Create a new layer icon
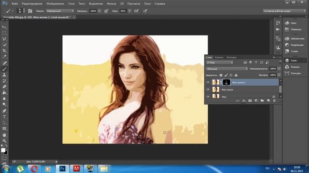The width and height of the screenshot is (309, 173). click(268, 100)
